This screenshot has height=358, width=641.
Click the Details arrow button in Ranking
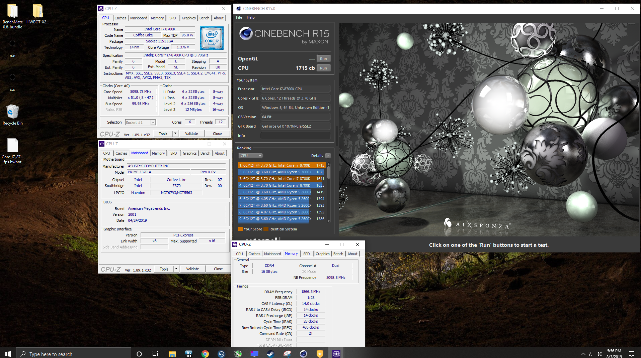(328, 156)
